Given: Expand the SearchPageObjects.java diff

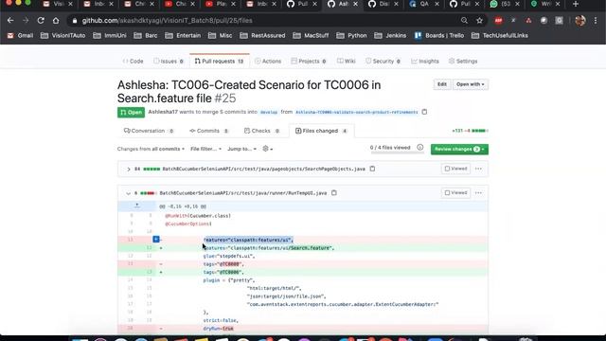Looking at the screenshot, I should pos(129,169).
